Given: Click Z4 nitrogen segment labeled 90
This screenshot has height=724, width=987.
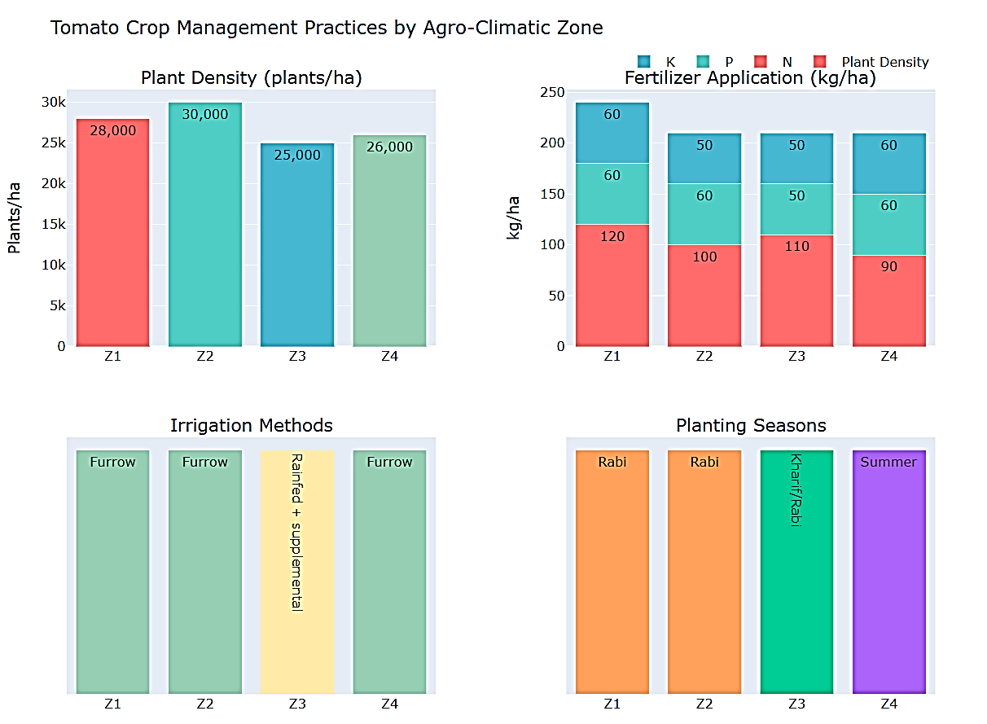Looking at the screenshot, I should pyautogui.click(x=889, y=301).
